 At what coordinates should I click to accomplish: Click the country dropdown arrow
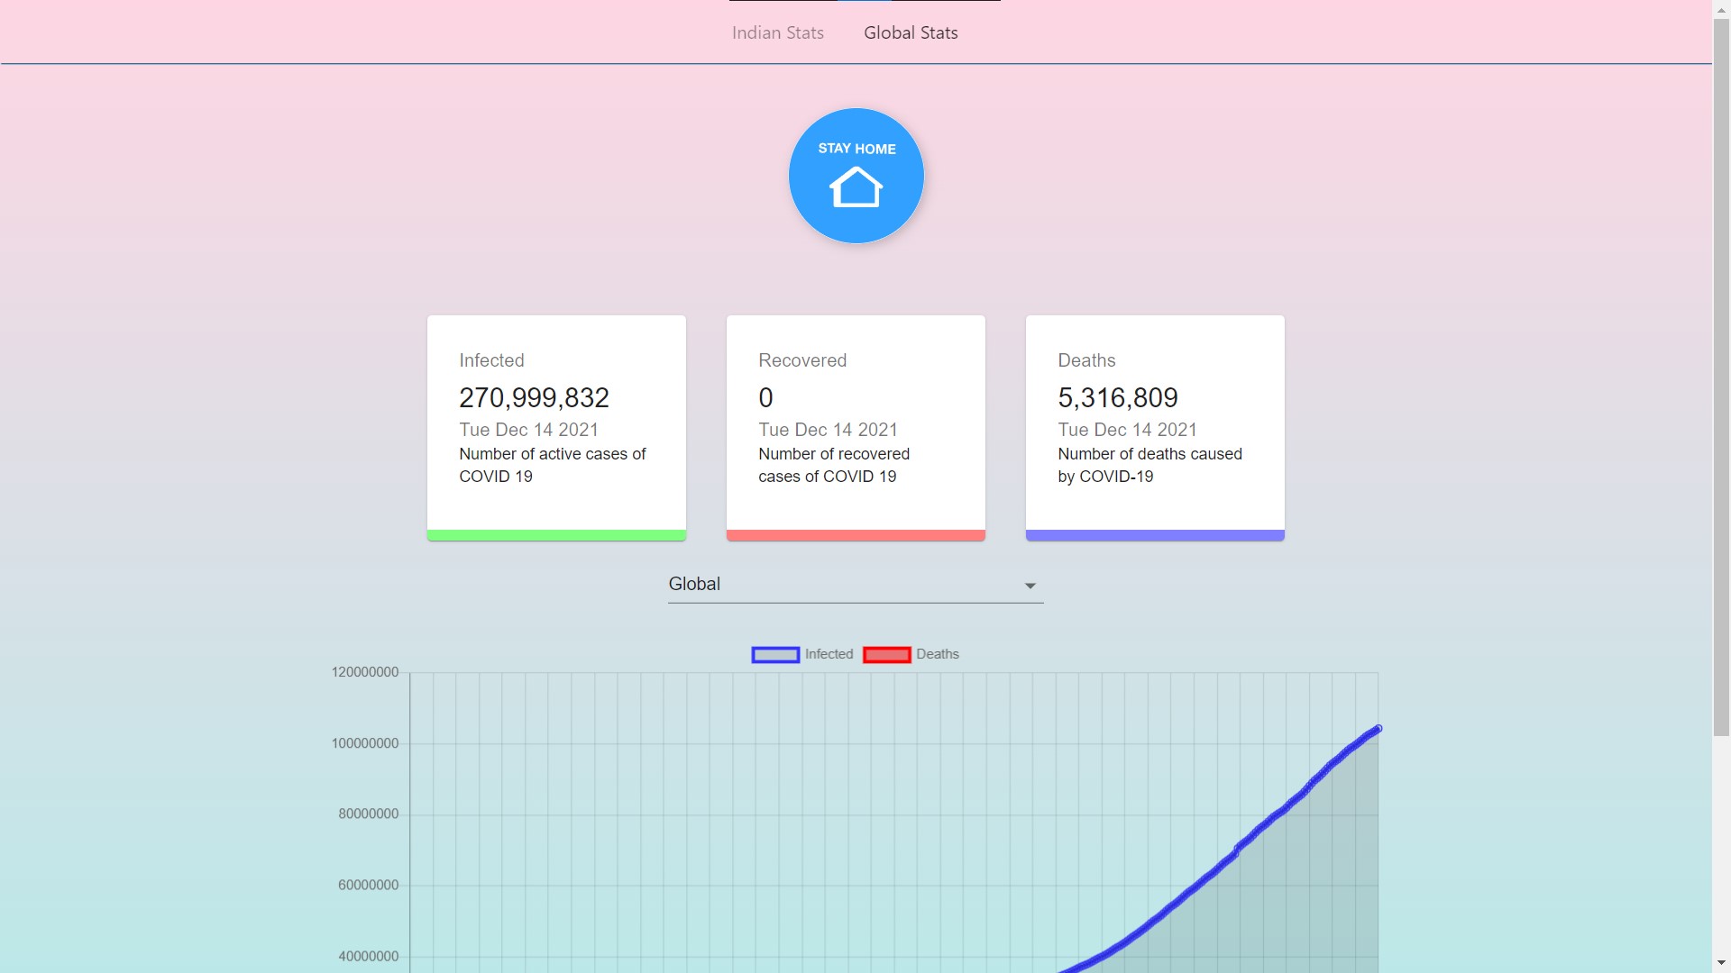coord(1030,586)
